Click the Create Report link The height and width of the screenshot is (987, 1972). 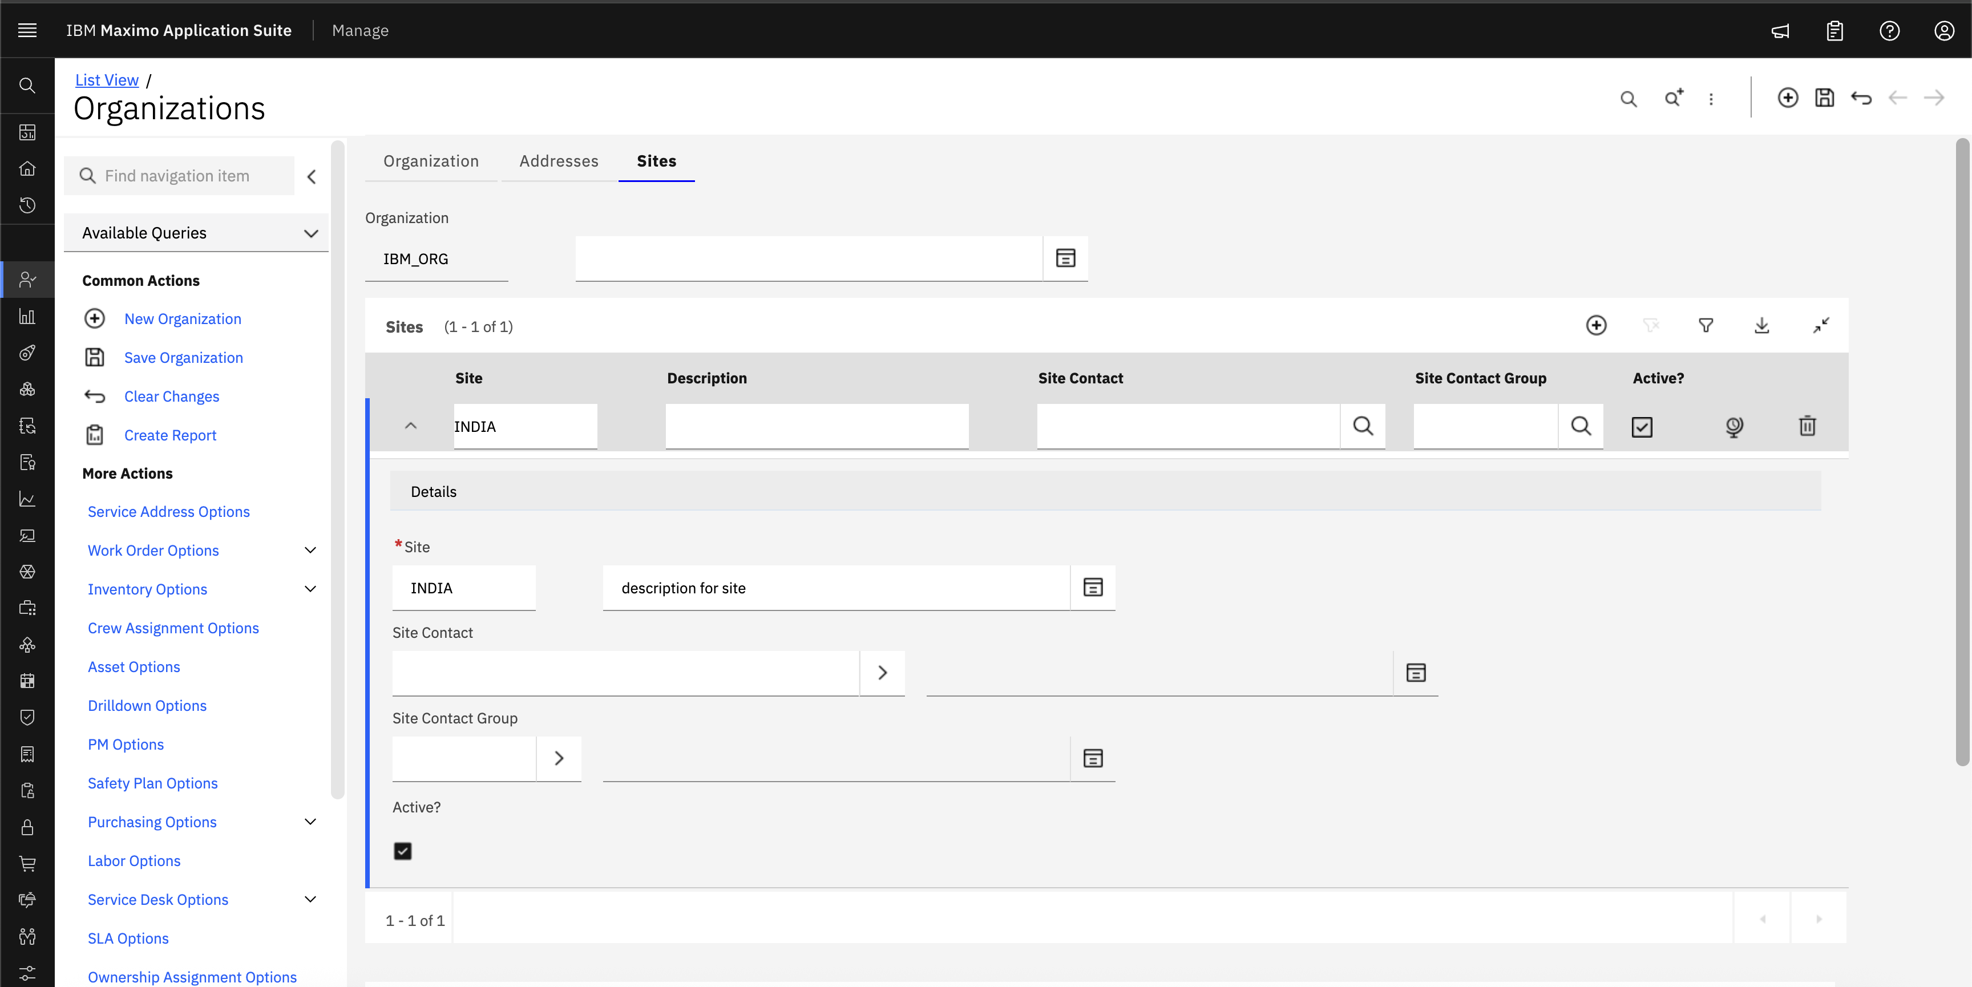[171, 435]
